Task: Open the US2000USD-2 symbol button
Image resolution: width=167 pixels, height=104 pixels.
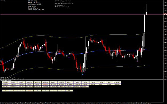Action: 61,87
